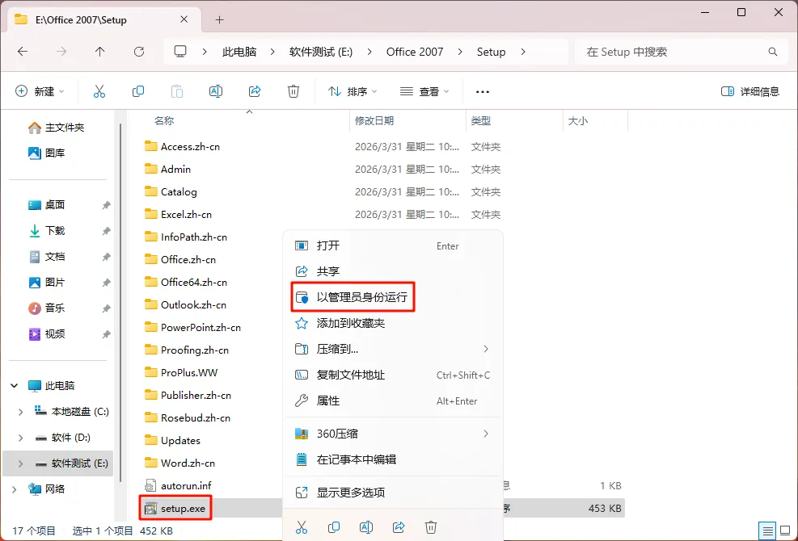Add a new tab with plus button
Screen dimensions: 798x541
coord(219,20)
